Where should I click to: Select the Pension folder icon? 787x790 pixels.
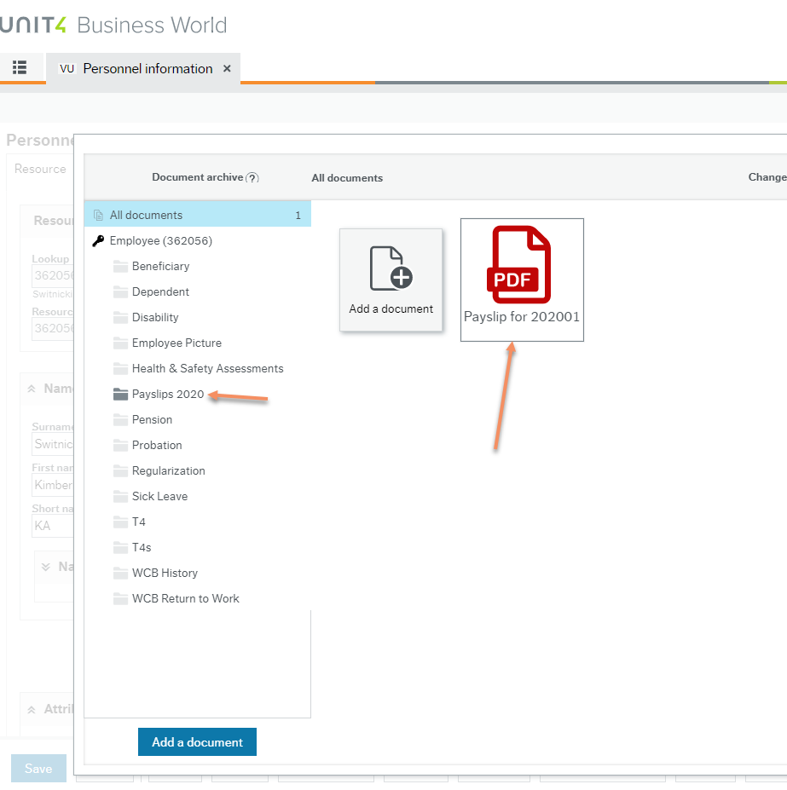point(120,419)
